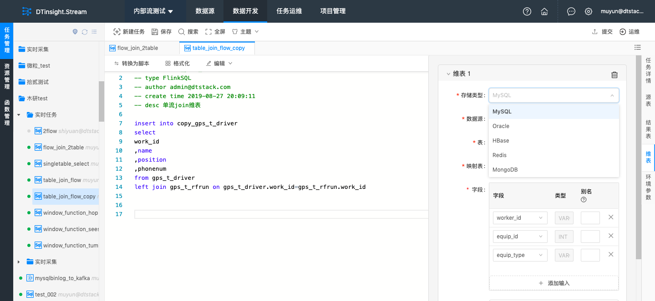The image size is (655, 301).
Task: Open 木研test folder
Action: click(x=33, y=99)
